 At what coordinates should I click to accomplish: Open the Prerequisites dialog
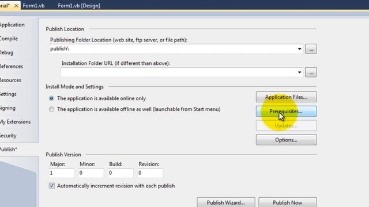pyautogui.click(x=286, y=111)
